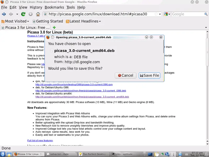Open the picasa-3.0-current.i386.rpm download link
Viewport: 209px width, 157px height.
click(x=74, y=84)
